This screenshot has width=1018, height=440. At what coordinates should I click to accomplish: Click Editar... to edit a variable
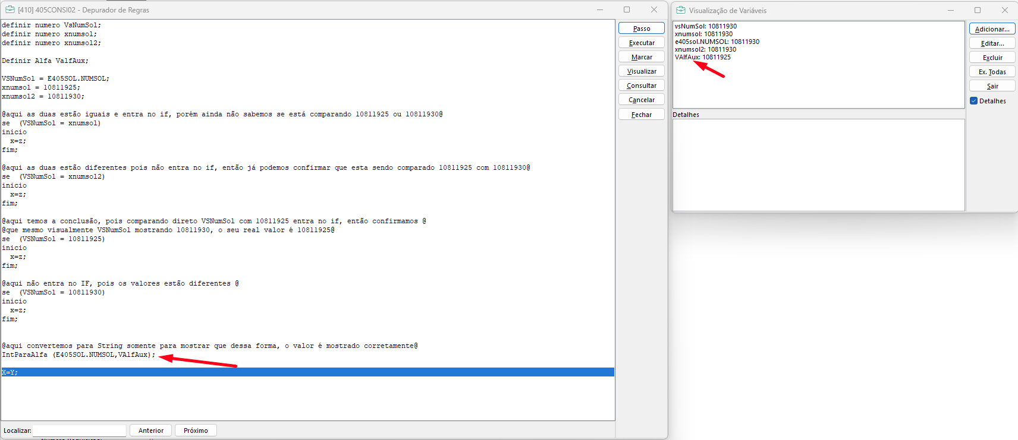992,43
